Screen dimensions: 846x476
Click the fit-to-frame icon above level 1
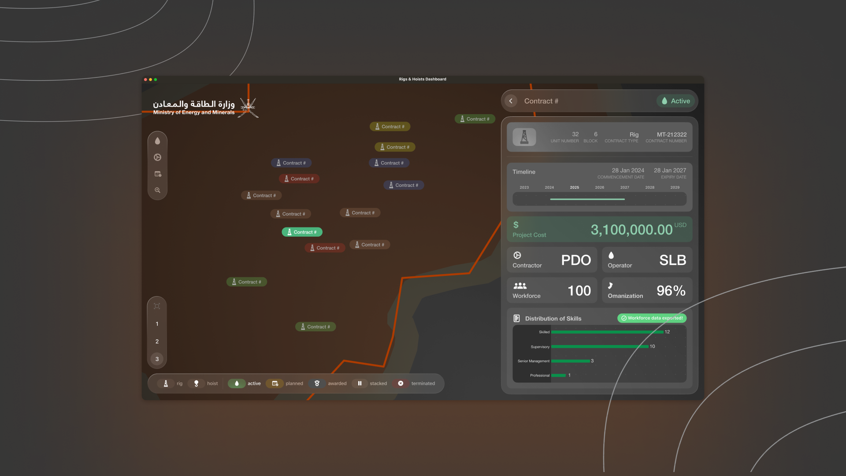pos(157,306)
